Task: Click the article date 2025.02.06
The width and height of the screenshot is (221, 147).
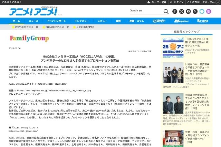Action: coord(15,48)
